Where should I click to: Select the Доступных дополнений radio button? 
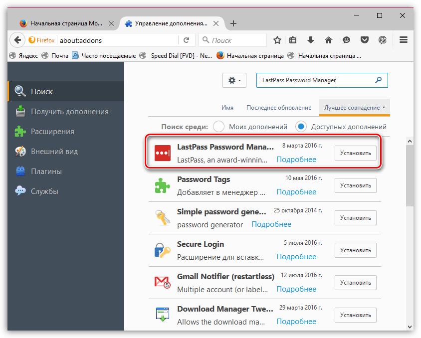(301, 126)
